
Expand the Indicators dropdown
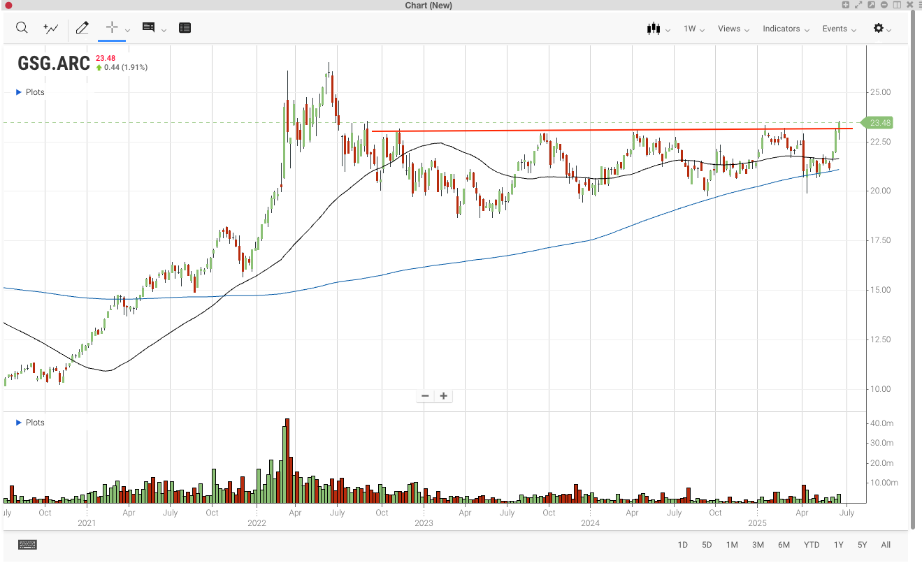786,29
